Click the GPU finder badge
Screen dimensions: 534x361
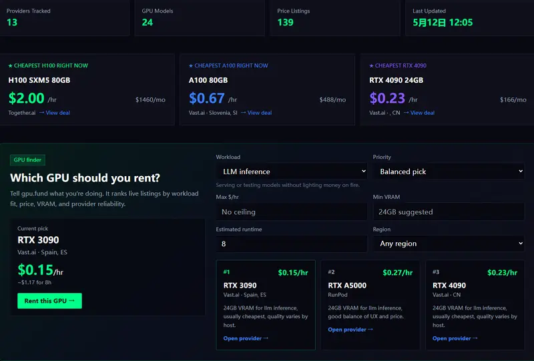pos(27,159)
